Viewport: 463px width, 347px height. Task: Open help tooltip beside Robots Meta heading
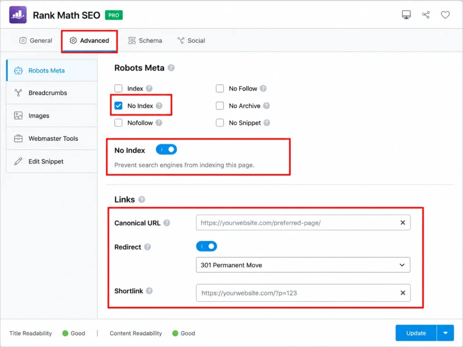tap(171, 68)
